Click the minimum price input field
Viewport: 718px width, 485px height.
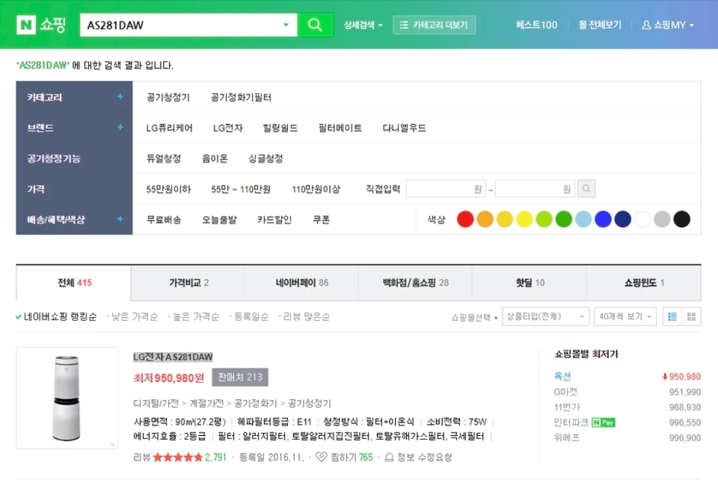click(x=446, y=189)
